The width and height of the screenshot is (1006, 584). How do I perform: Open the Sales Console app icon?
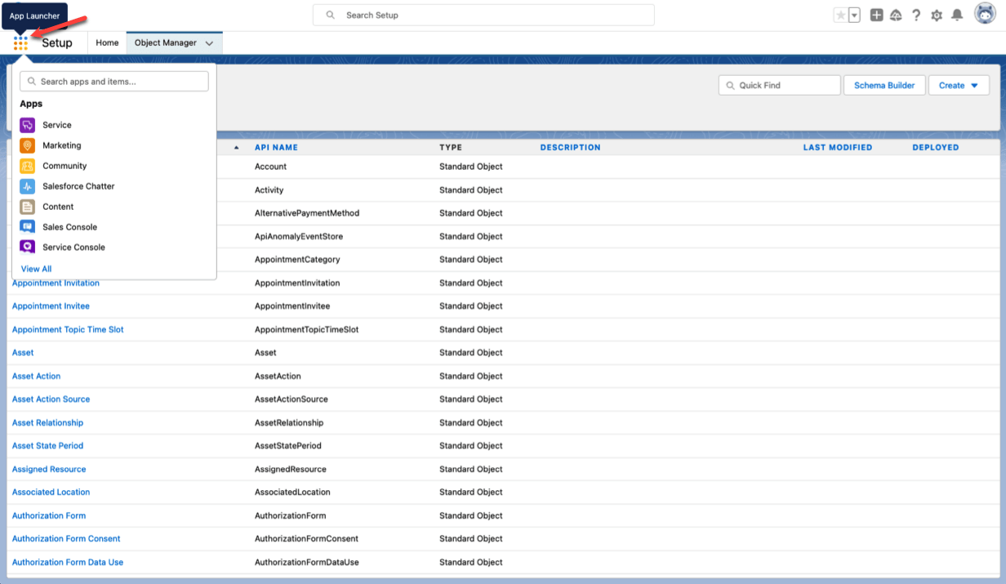[28, 227]
